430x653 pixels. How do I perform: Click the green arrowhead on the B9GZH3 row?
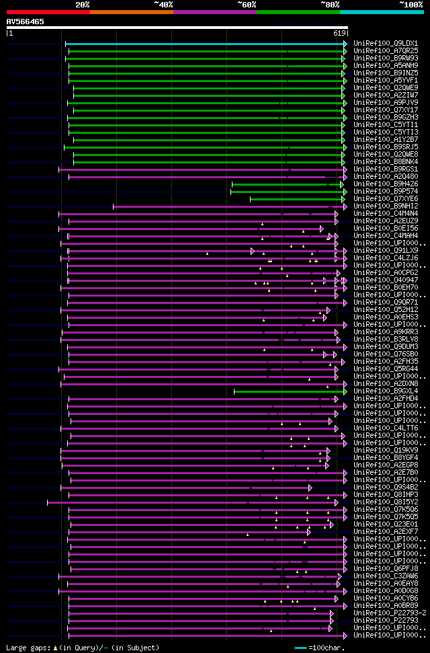tap(345, 118)
